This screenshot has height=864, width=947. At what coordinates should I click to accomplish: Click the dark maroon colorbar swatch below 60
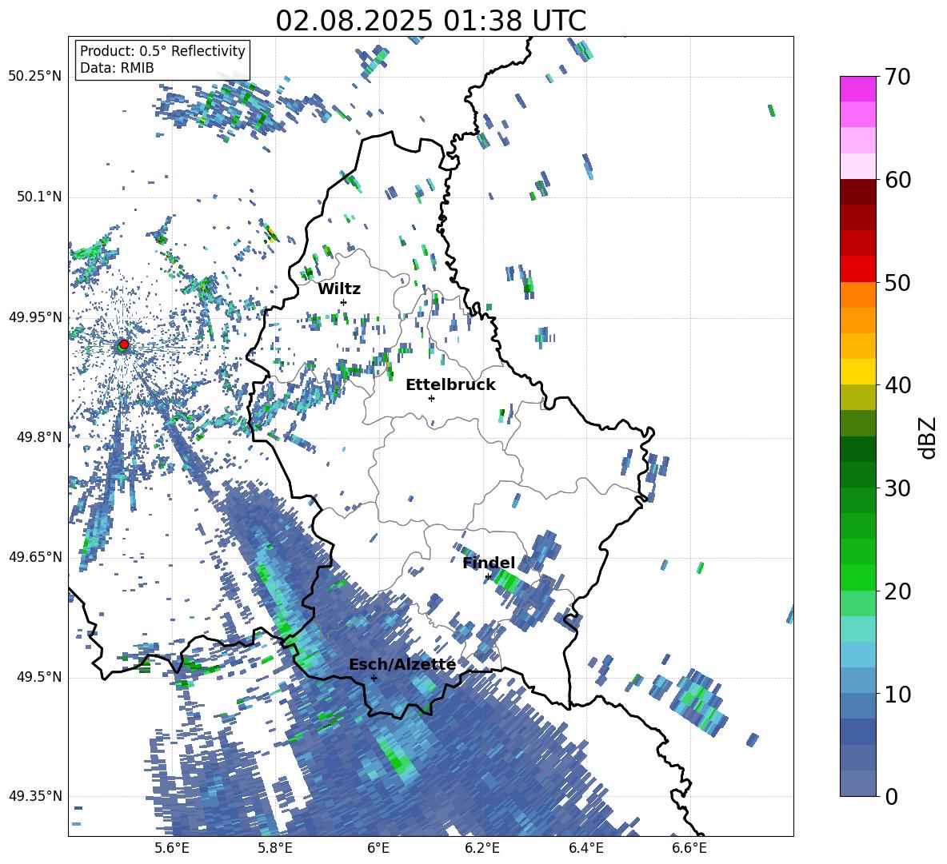click(857, 192)
